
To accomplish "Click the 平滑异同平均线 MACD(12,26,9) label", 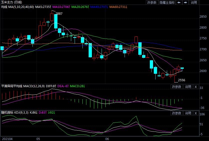I will click(23, 86).
